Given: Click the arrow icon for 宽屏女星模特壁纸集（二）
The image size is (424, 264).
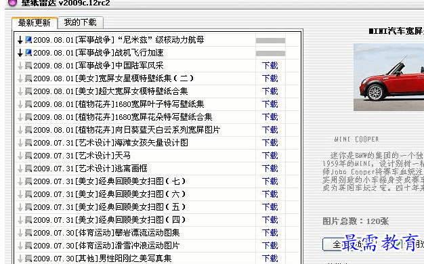Looking at the screenshot, I should point(20,79).
